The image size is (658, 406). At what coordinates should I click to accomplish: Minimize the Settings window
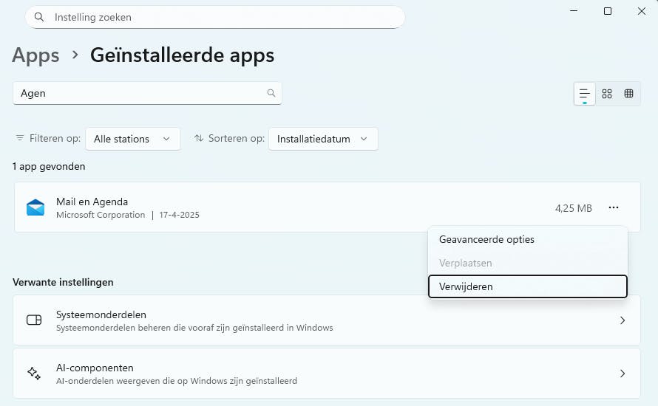(x=574, y=11)
